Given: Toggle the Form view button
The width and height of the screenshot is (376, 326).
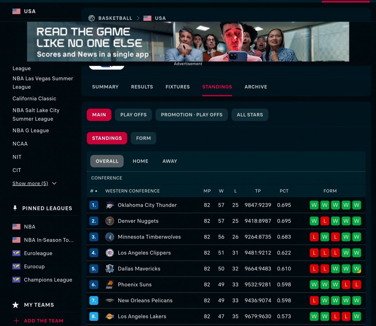Looking at the screenshot, I should 143,138.
